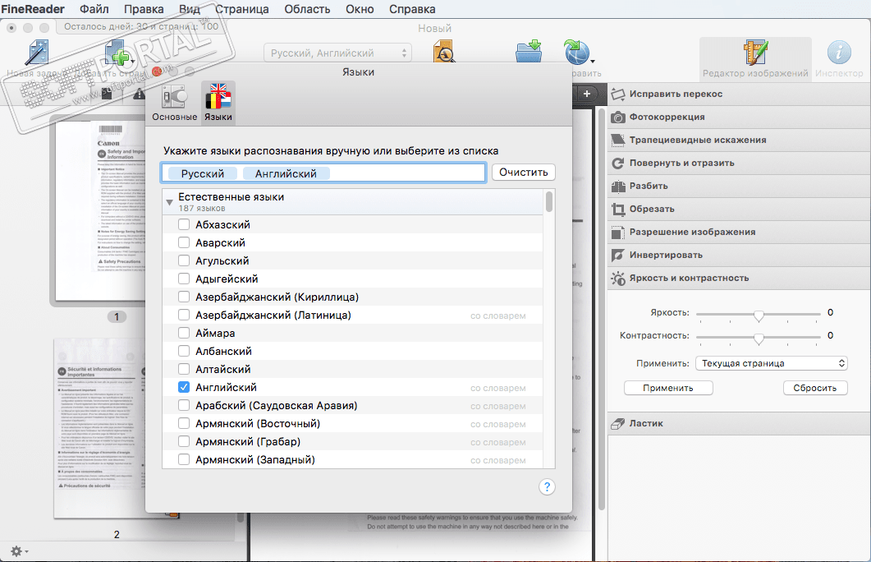871x562 pixels.
Task: Check the Алтайский language checkbox
Action: click(184, 369)
